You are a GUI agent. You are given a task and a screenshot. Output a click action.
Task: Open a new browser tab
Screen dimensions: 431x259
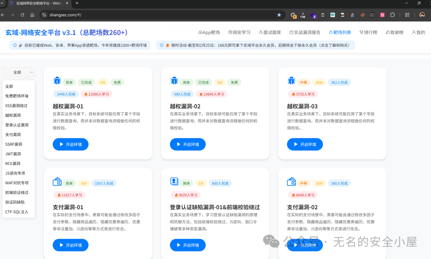77,3
